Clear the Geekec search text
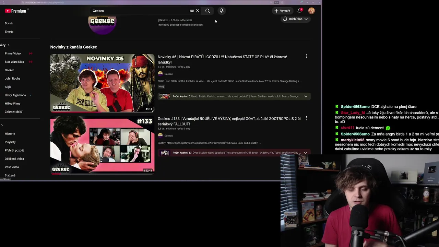The height and width of the screenshot is (247, 439). tap(198, 11)
